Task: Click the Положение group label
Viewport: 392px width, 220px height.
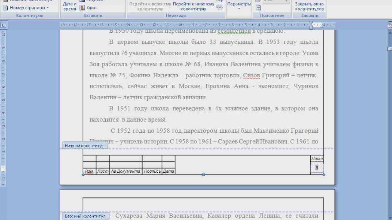Action: point(272,15)
